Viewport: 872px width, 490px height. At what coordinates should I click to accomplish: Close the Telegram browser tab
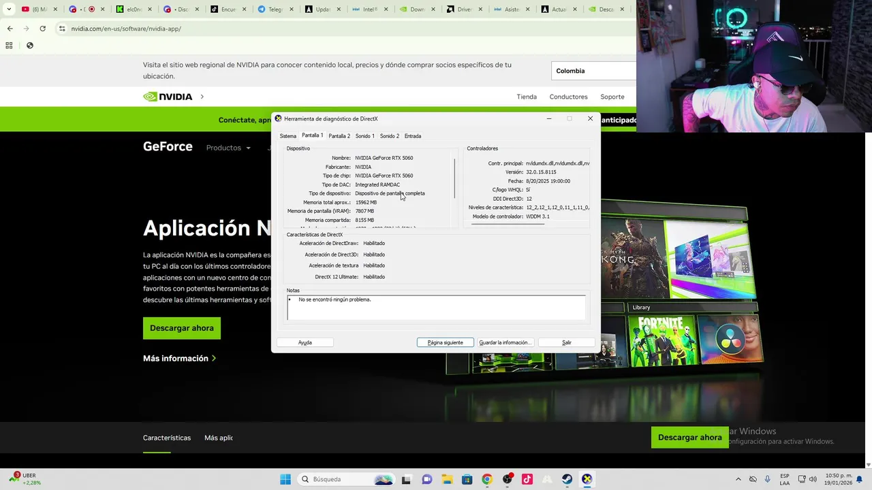[292, 10]
